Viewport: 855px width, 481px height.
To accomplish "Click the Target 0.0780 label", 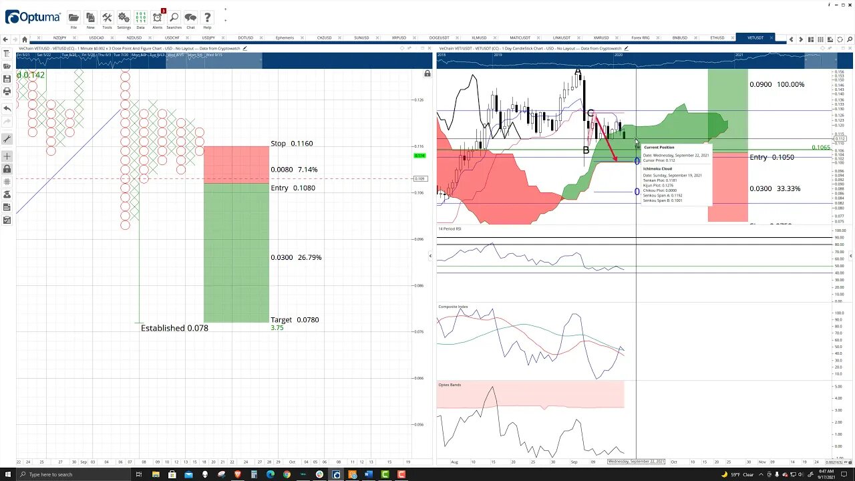I will (295, 320).
